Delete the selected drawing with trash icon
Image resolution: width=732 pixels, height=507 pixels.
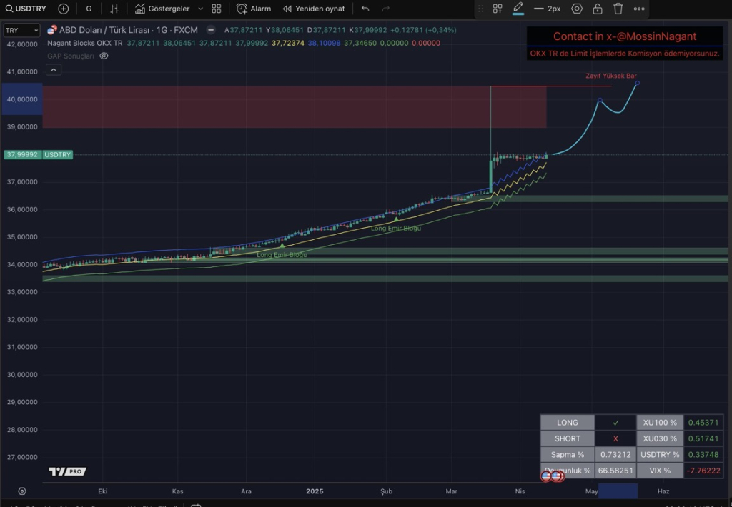click(x=618, y=9)
